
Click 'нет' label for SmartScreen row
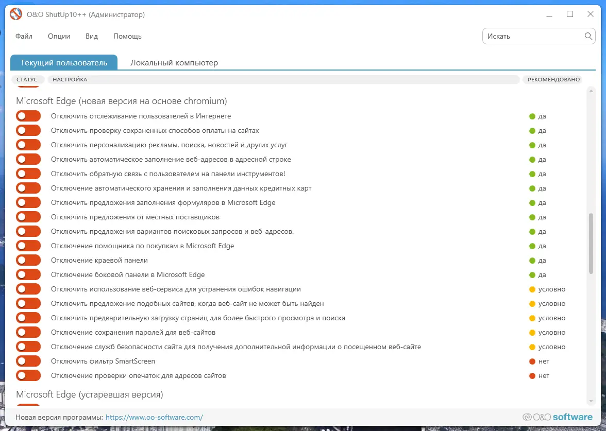tap(544, 361)
